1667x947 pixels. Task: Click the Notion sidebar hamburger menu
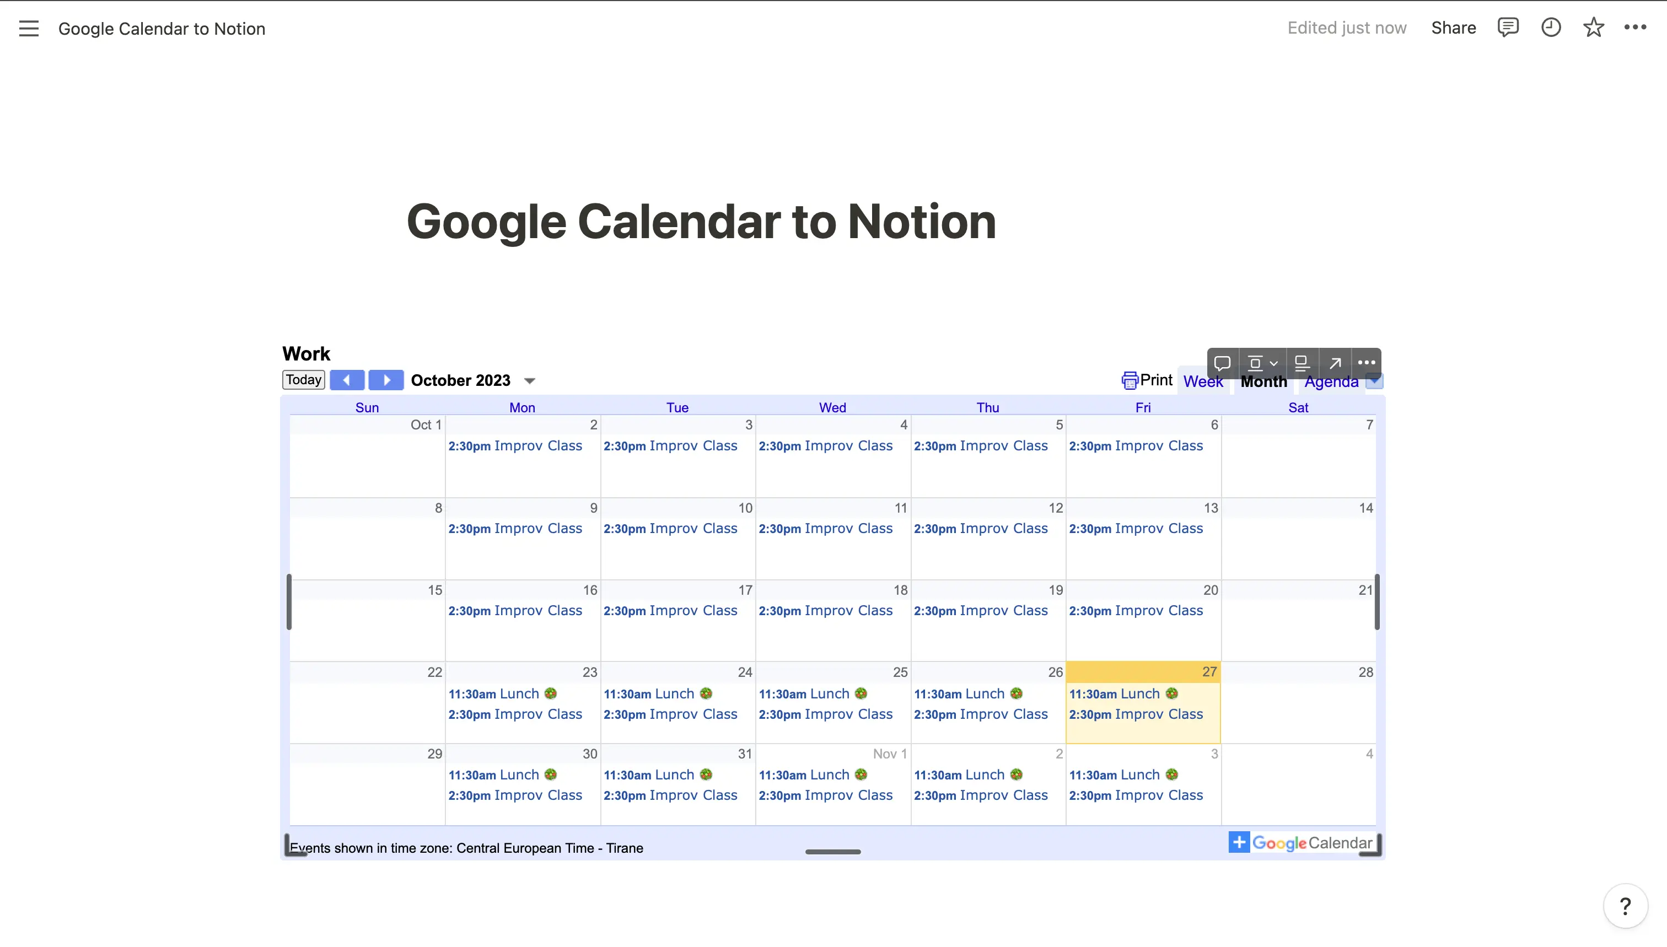(28, 28)
